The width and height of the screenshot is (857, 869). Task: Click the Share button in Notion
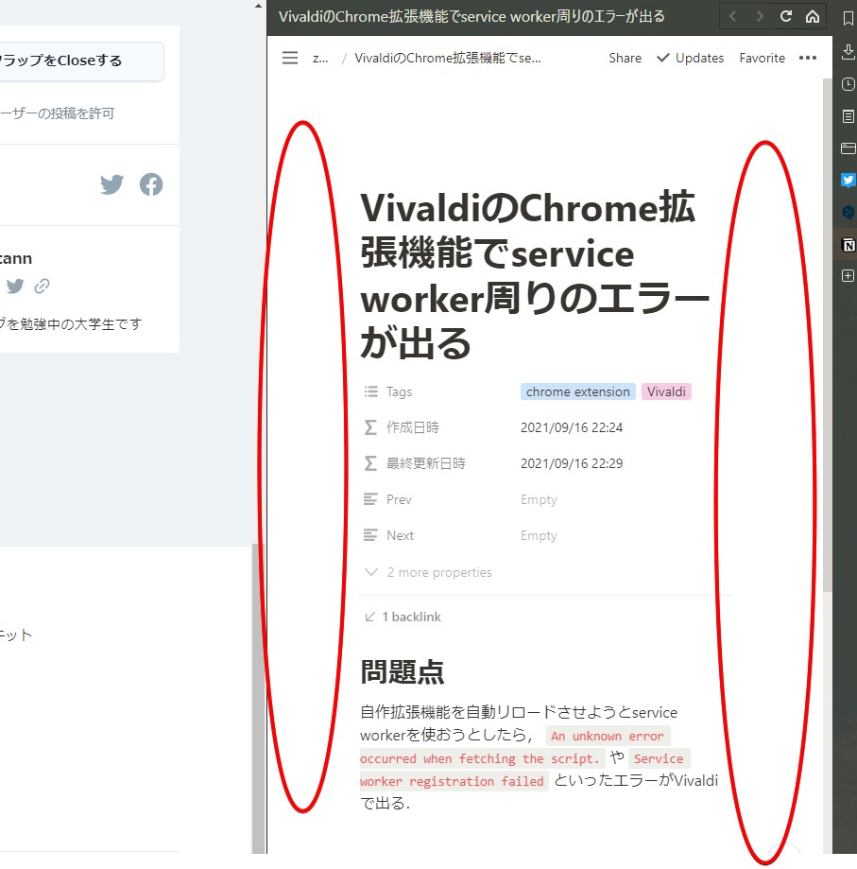click(626, 58)
